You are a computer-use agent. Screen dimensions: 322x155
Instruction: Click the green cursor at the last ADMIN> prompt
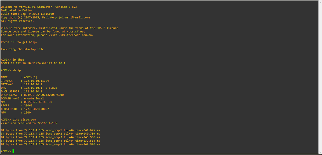[x=13, y=151]
